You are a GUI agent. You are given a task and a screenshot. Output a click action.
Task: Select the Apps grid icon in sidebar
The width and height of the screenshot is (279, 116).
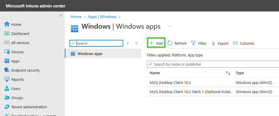pyautogui.click(x=7, y=61)
